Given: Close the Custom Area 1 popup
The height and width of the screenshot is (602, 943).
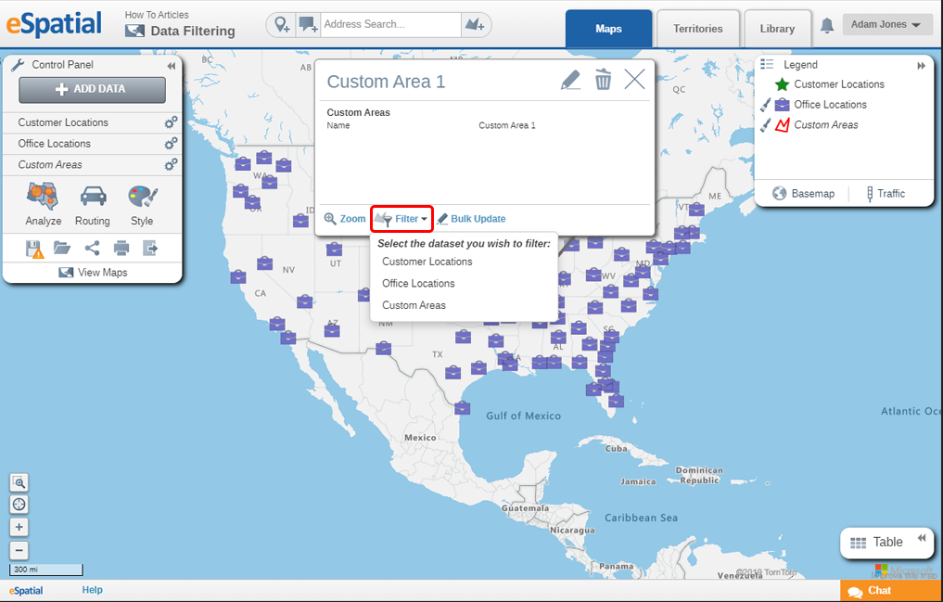Looking at the screenshot, I should coord(634,79).
